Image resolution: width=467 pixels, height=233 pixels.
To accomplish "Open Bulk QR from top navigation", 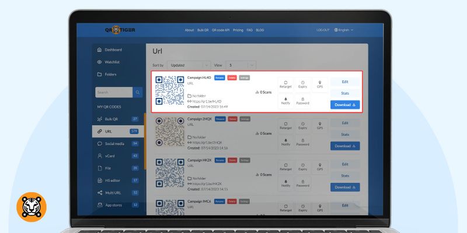I will 203,30.
